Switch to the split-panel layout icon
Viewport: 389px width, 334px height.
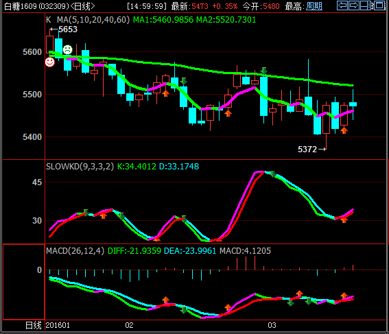(x=366, y=5)
